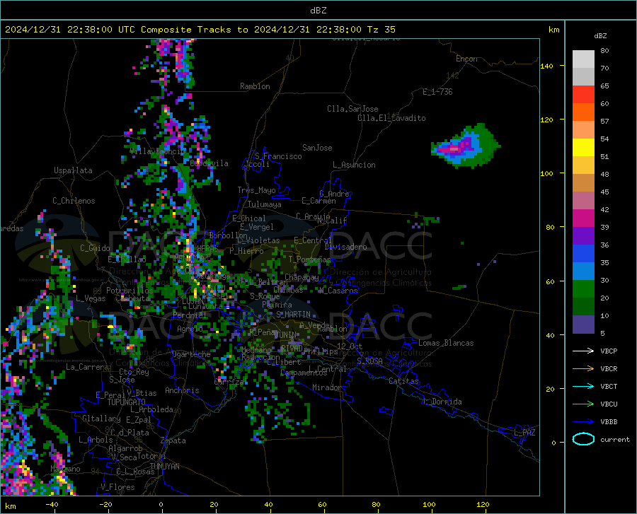The image size is (637, 514).
Task: Click the '-40' tick on horizontal axis
Action: point(52,504)
